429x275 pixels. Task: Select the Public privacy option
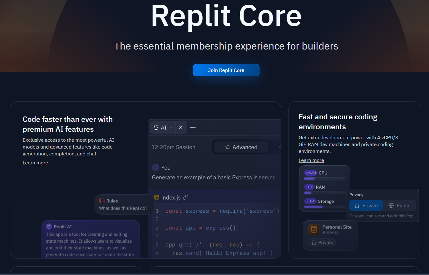point(399,206)
